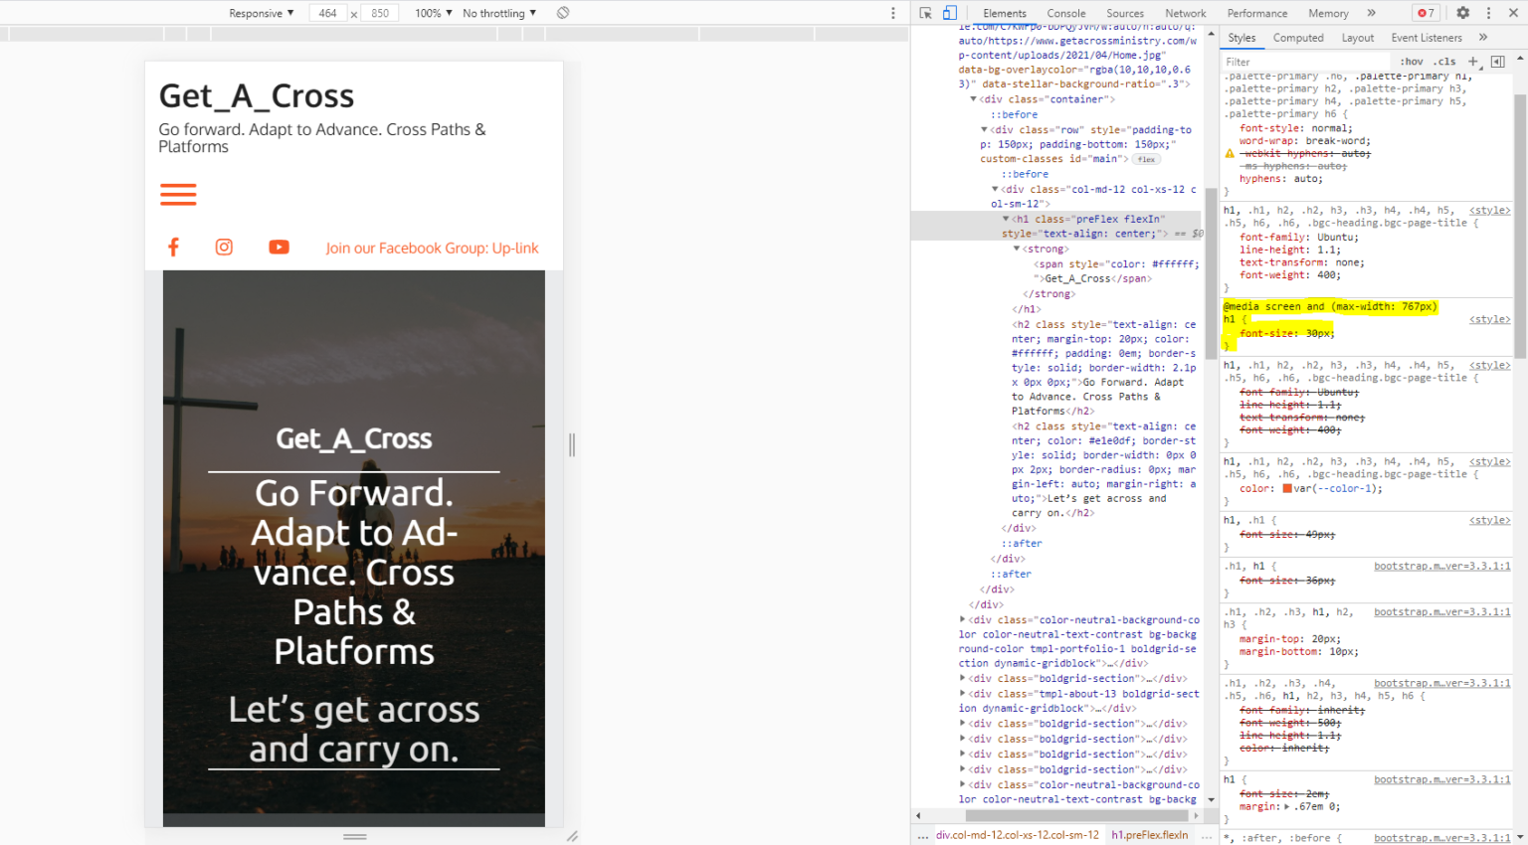Click the var(--color-1) color swatch
The width and height of the screenshot is (1528, 845).
[x=1287, y=488]
